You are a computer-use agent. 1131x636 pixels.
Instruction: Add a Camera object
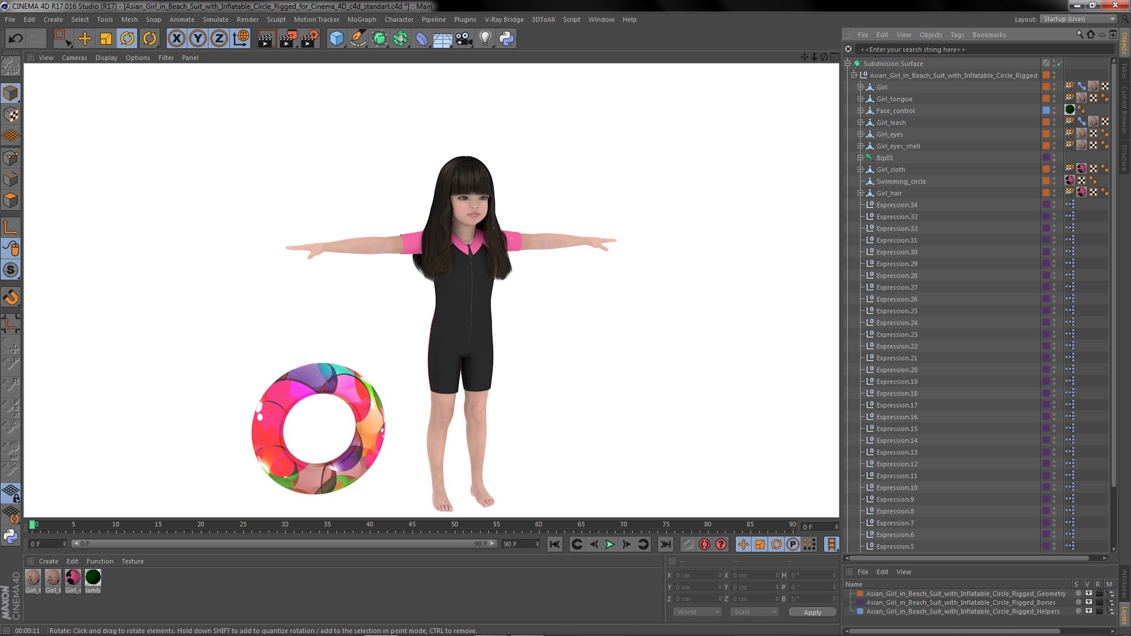tap(464, 39)
